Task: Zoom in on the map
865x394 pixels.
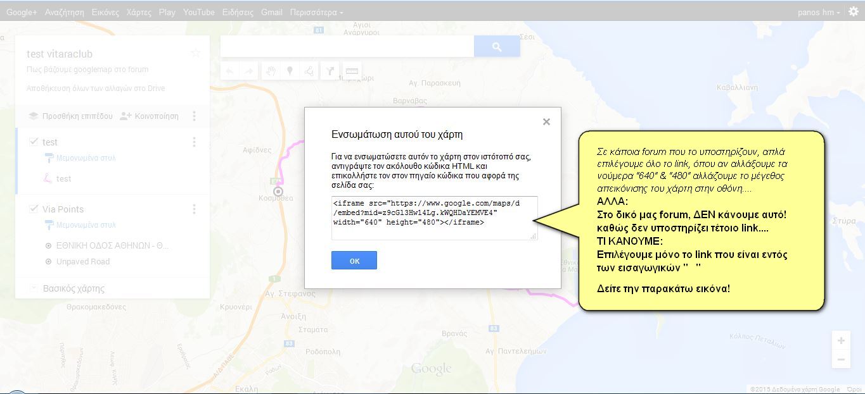Action: click(841, 340)
